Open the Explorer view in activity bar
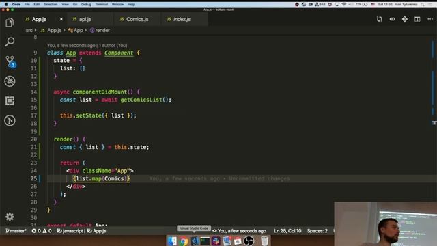Viewport: 437px width, 246px height. tap(10, 23)
